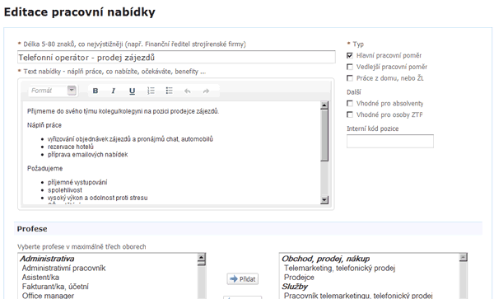The image size is (494, 299).
Task: Insert numbered list in editor
Action: click(151, 91)
